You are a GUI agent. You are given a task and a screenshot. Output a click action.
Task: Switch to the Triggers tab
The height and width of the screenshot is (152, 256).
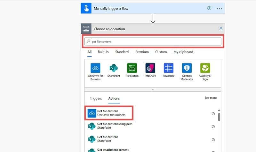pyautogui.click(x=96, y=98)
